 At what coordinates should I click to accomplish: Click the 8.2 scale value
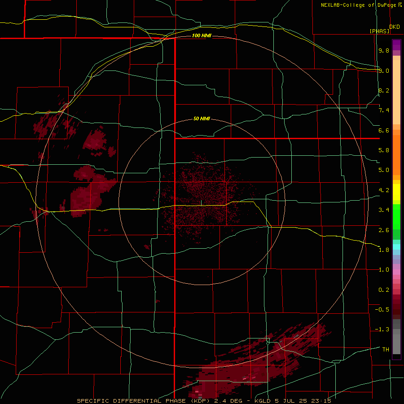[384, 90]
